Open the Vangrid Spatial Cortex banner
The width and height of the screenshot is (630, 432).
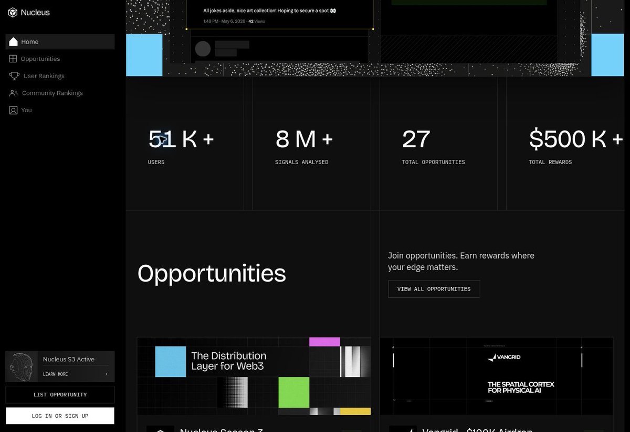(x=496, y=376)
